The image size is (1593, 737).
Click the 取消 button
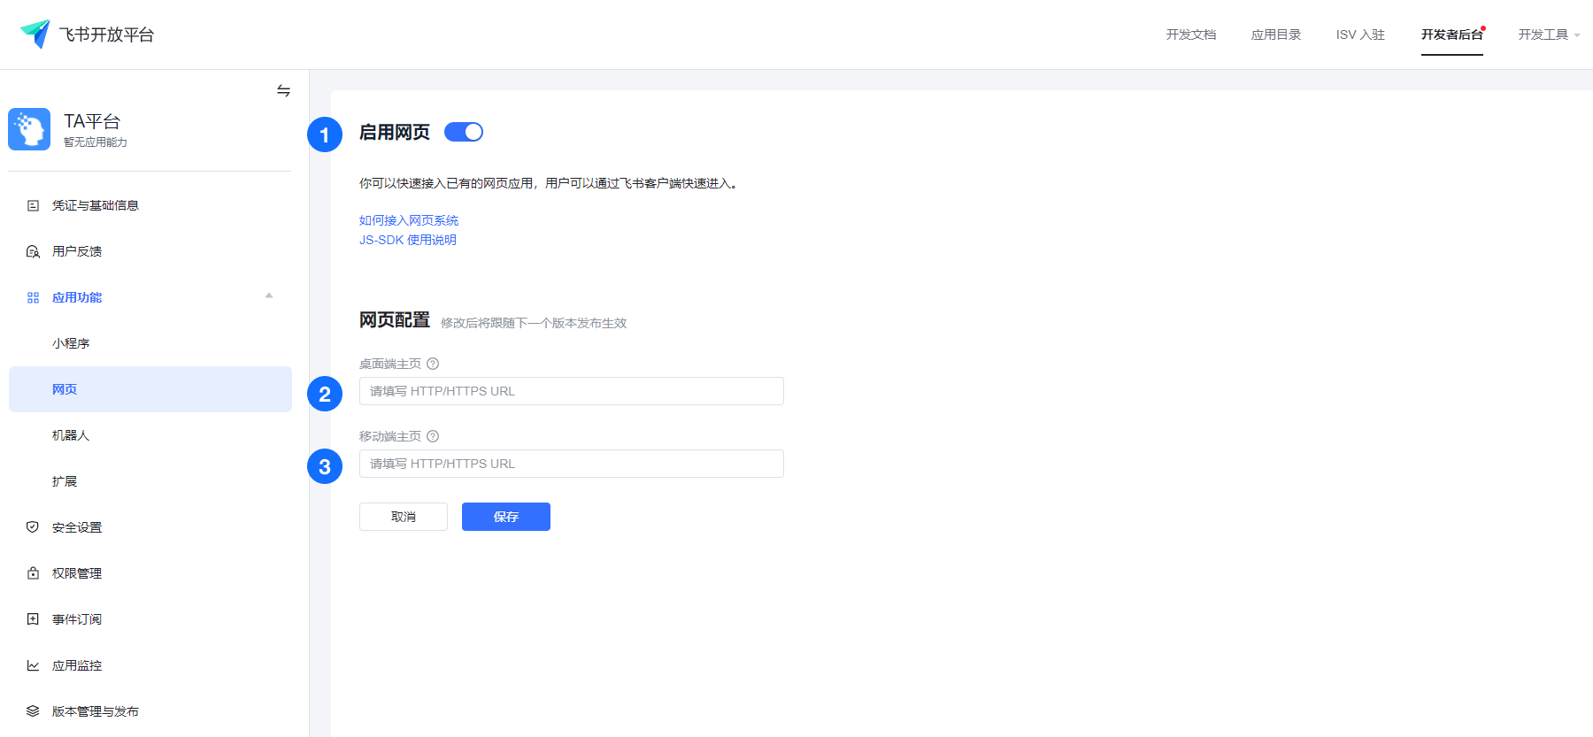[x=404, y=517]
